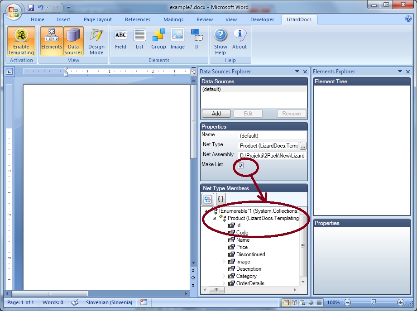Viewport: 417px width, 311px height.
Task: Close the Elements Explorer pane
Action: [x=408, y=72]
